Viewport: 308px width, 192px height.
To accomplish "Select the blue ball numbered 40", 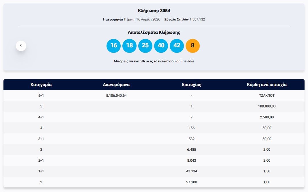I will click(161, 46).
